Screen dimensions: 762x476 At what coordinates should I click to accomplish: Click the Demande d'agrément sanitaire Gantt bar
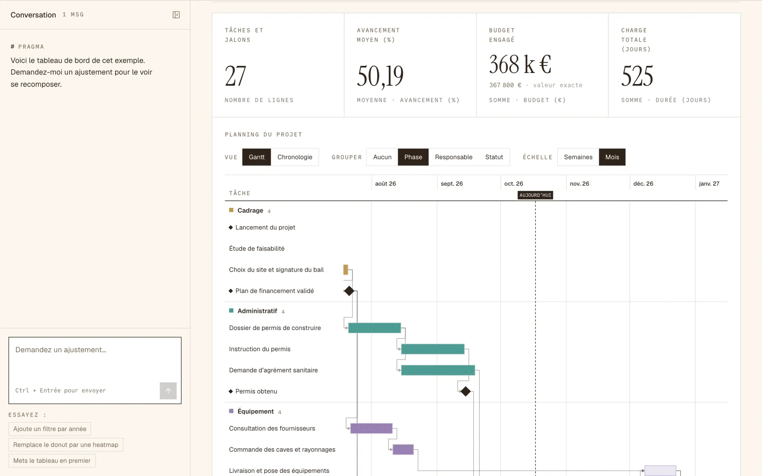coord(438,370)
